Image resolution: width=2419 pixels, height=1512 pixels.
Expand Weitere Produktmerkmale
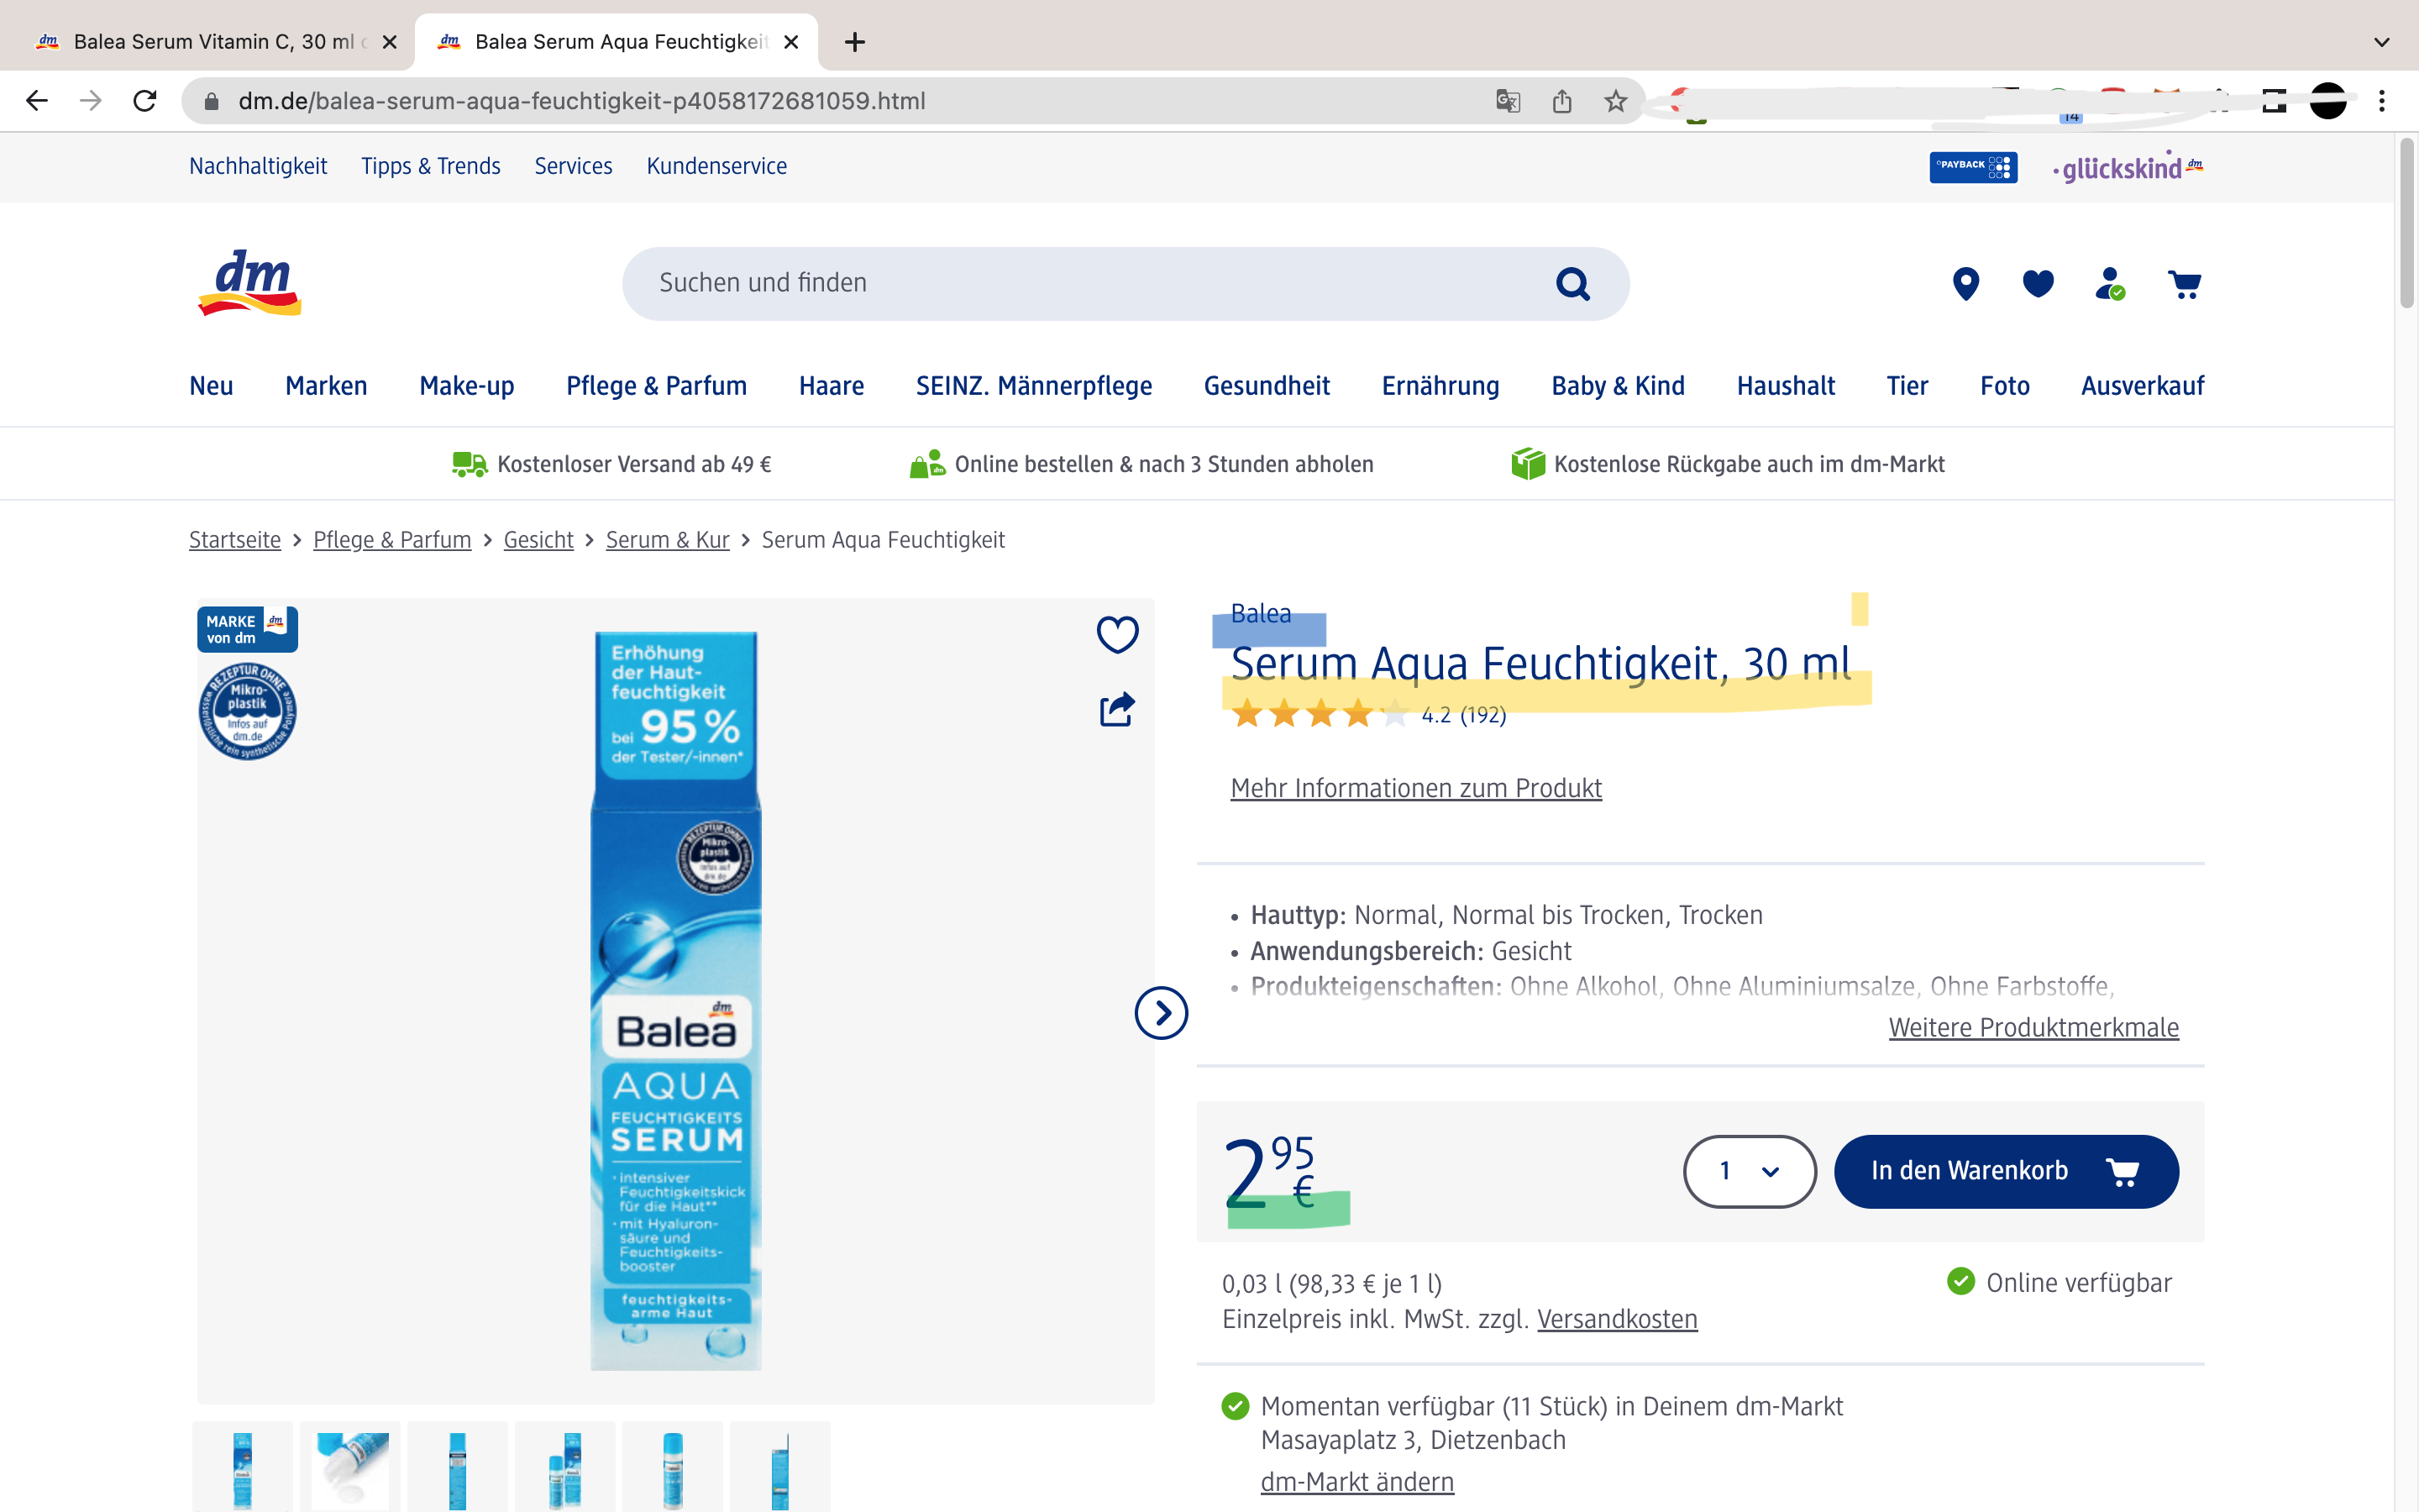click(x=2032, y=1027)
